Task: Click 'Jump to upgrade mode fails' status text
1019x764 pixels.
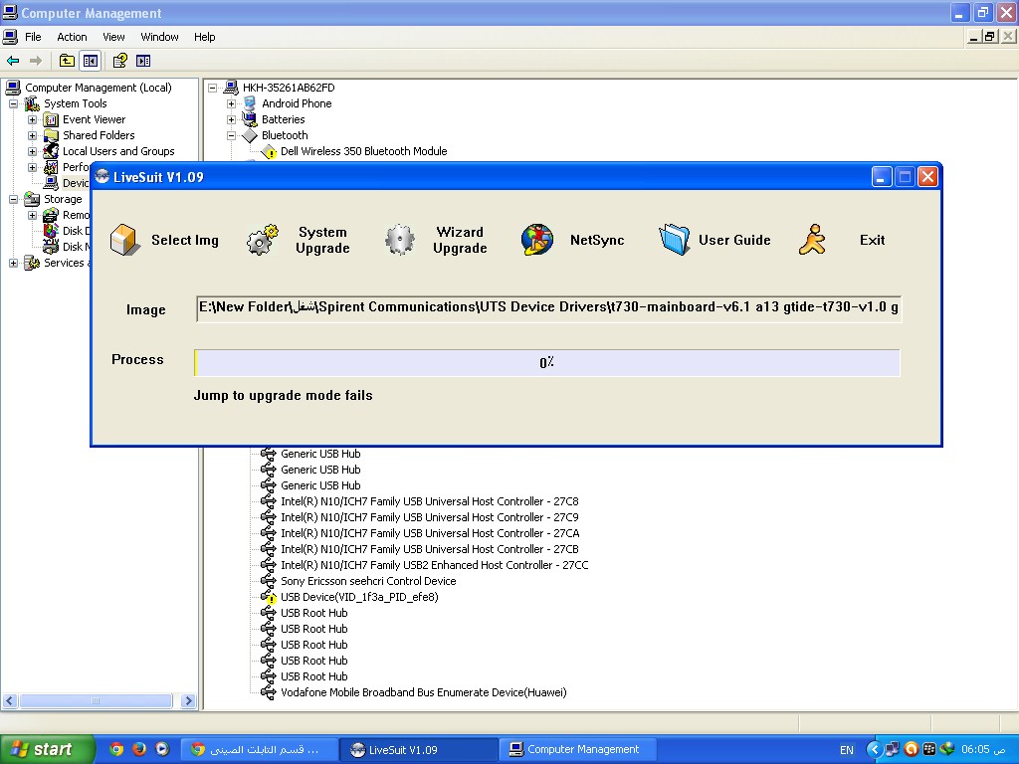Action: [283, 396]
